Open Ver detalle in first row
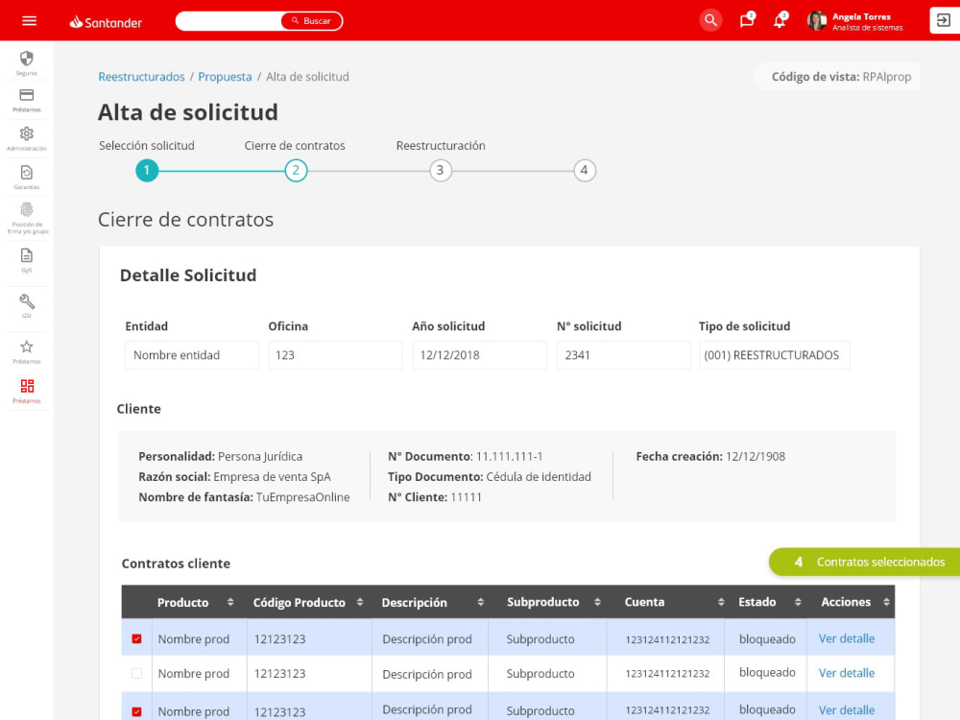The image size is (960, 720). (847, 638)
